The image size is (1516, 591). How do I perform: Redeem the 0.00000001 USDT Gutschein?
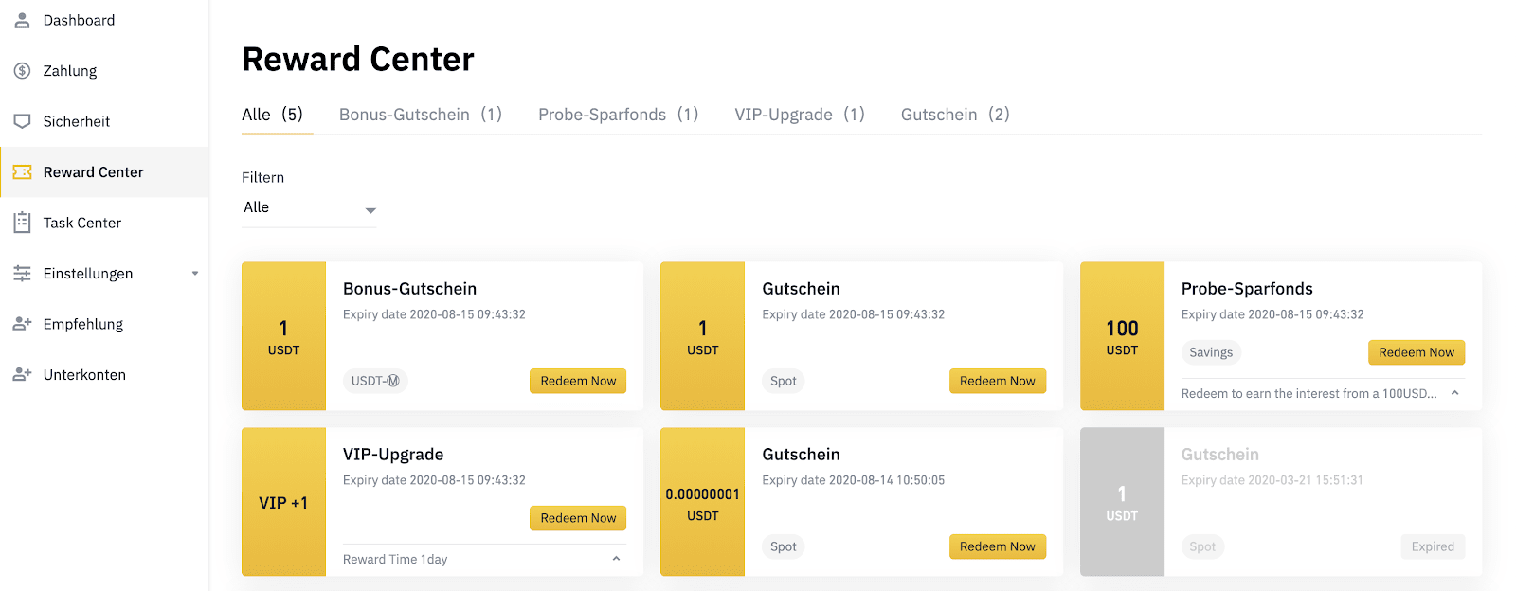click(998, 546)
